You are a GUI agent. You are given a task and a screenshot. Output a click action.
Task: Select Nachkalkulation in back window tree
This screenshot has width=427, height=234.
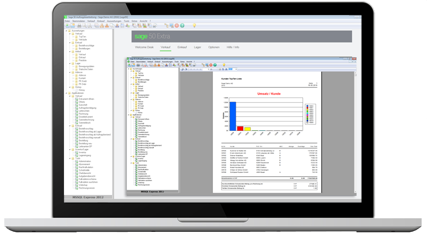86,168
